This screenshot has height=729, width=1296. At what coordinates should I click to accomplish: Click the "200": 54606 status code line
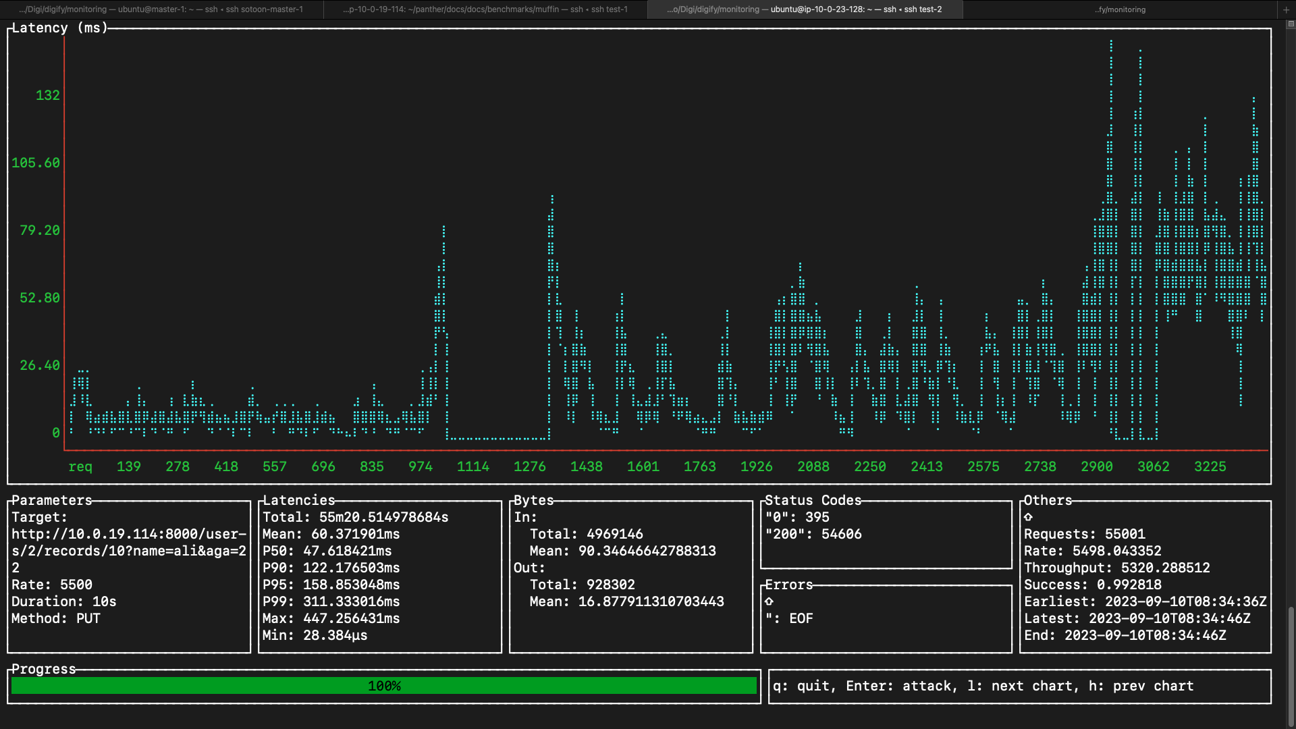[x=813, y=534]
